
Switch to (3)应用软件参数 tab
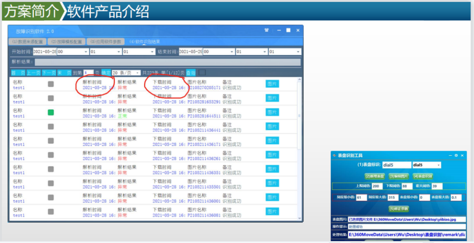(106, 42)
